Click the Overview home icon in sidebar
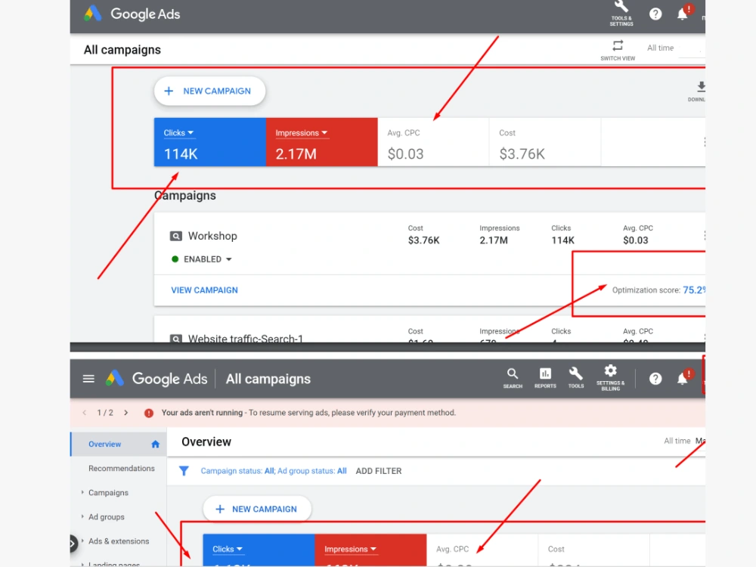756x567 pixels. pyautogui.click(x=155, y=444)
